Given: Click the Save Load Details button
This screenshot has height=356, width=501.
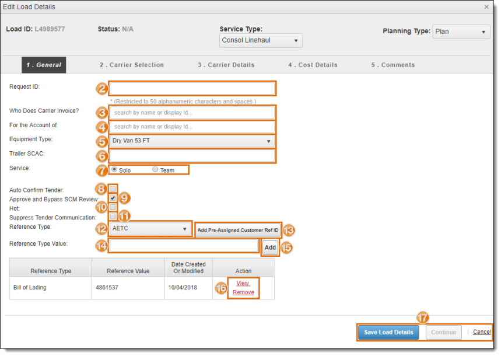Looking at the screenshot, I should [x=388, y=332].
